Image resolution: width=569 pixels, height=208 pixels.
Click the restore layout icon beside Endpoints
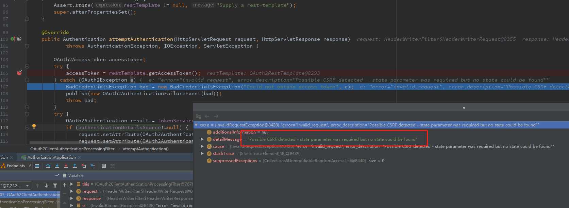click(29, 166)
